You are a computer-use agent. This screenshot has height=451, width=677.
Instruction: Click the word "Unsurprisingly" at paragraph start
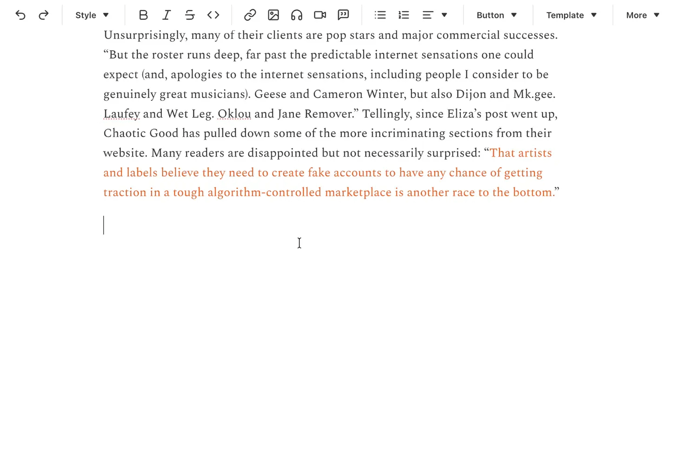tap(144, 35)
